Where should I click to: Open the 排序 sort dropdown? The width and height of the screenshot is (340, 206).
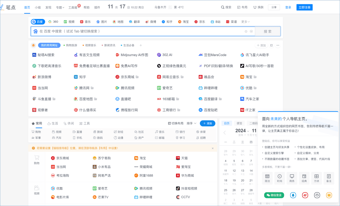tap(192, 123)
